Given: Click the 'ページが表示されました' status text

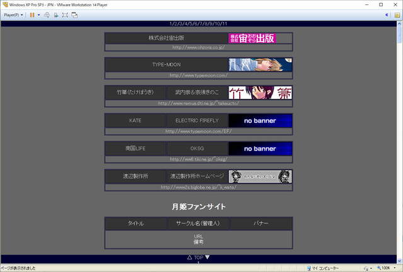Looking at the screenshot, I should 18,268.
